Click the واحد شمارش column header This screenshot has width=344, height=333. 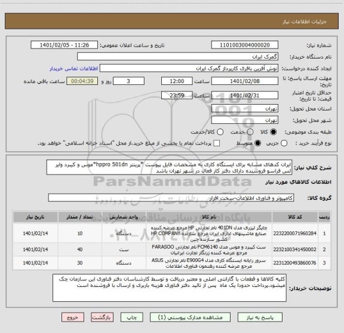[x=124, y=217]
